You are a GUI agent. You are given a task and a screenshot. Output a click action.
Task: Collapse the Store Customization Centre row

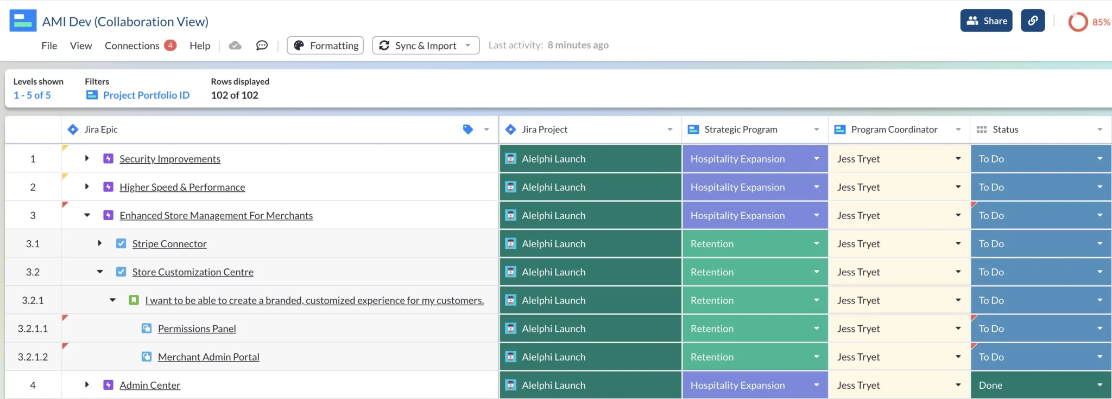[100, 272]
